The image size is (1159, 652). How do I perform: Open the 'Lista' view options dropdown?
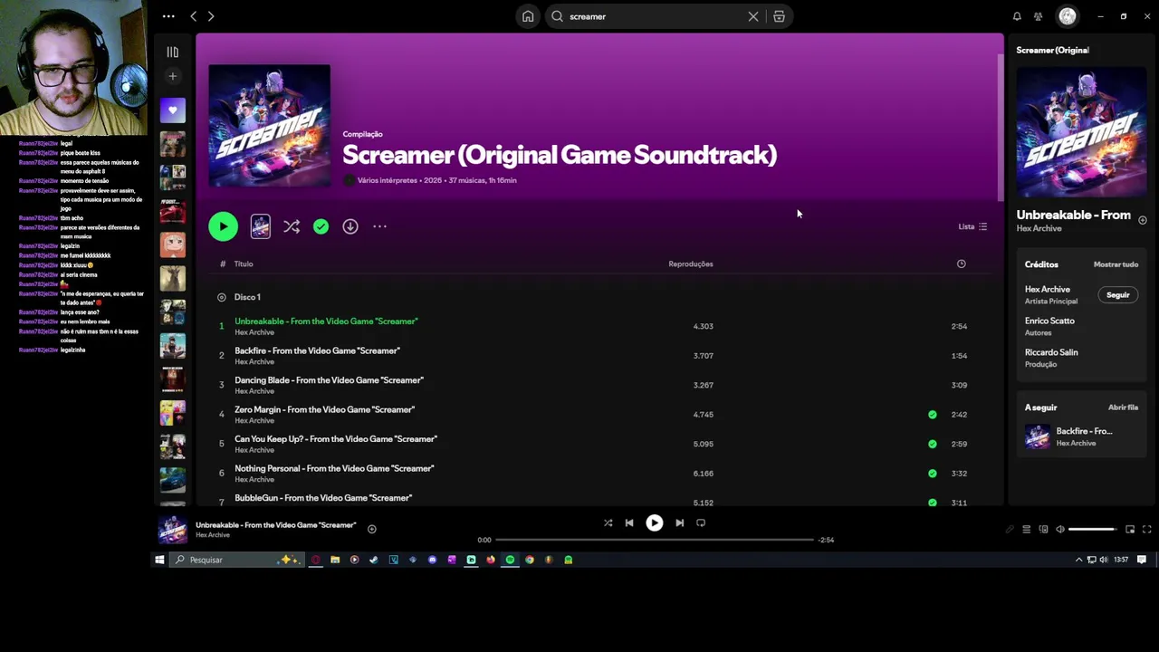coord(972,226)
